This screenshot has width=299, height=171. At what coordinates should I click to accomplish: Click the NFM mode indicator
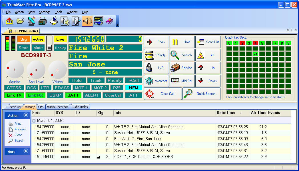[x=133, y=88]
